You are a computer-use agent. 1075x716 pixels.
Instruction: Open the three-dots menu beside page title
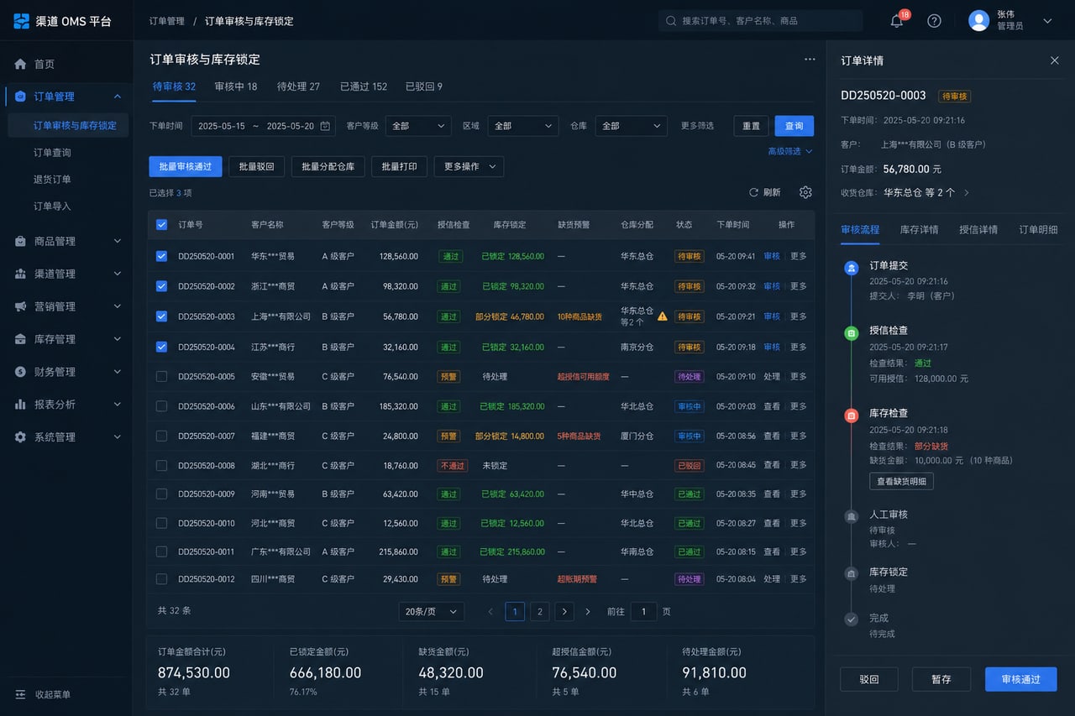810,60
